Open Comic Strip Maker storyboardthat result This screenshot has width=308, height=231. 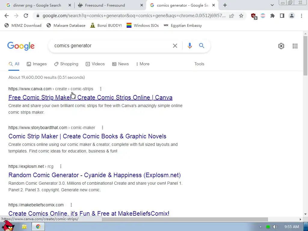pos(87,136)
